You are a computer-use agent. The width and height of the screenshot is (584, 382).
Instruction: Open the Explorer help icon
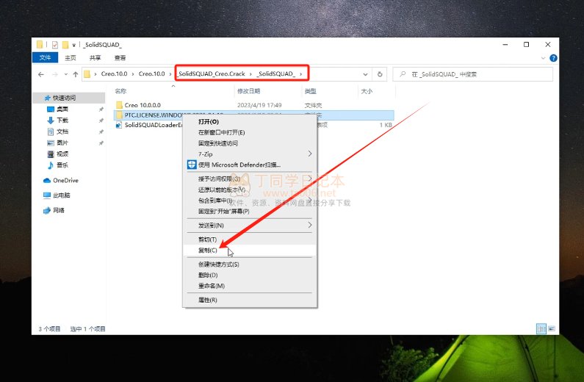553,58
